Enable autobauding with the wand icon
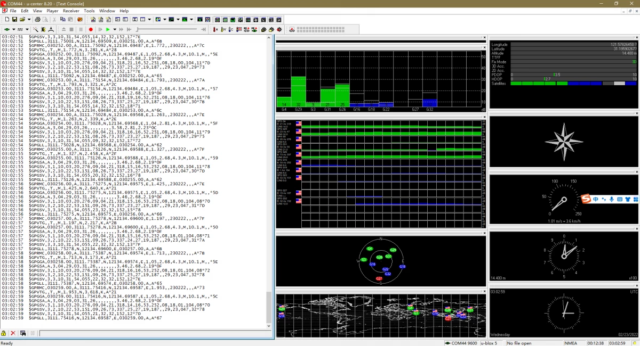The image size is (640, 346). [x=35, y=29]
